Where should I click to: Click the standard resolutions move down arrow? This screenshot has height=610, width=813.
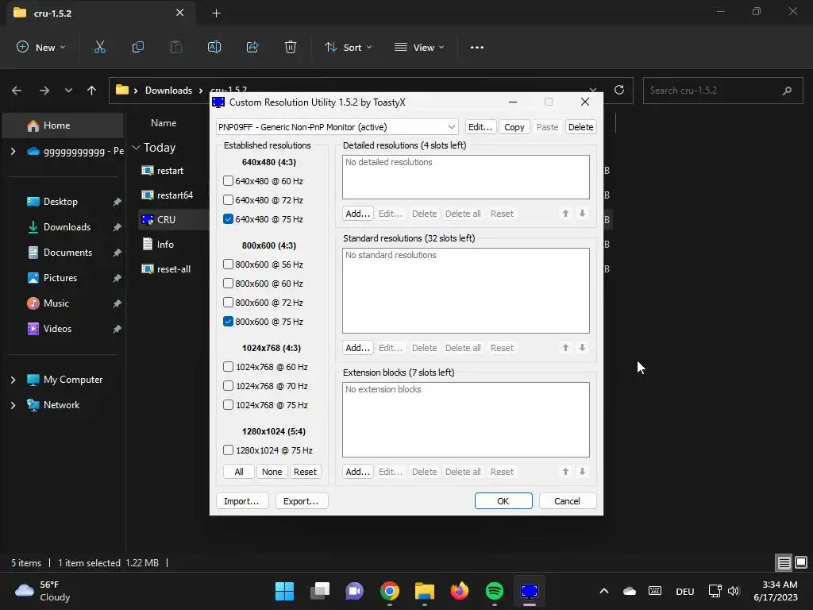[x=582, y=348]
